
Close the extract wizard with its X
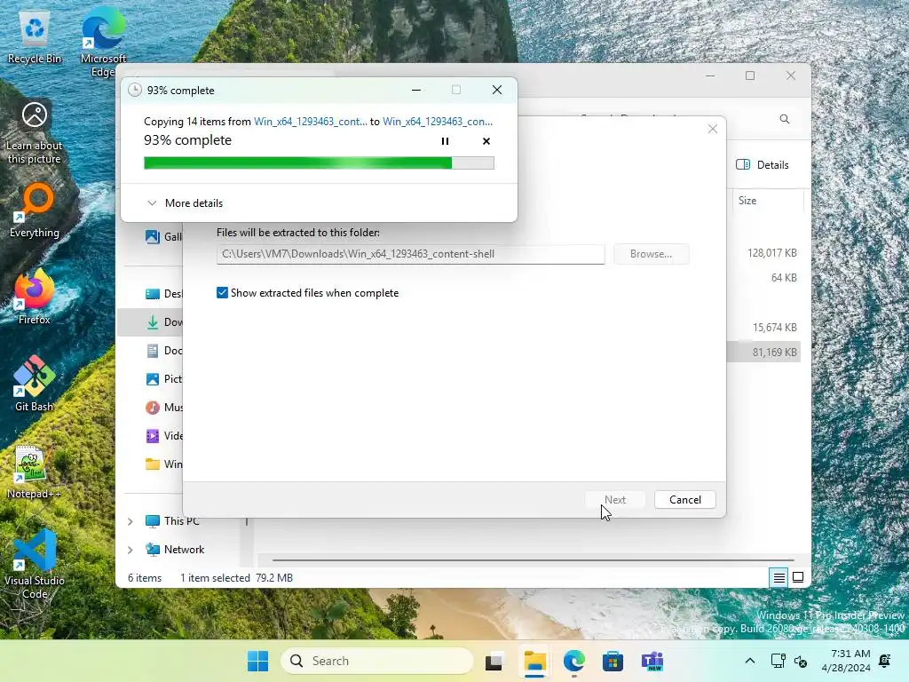click(713, 129)
